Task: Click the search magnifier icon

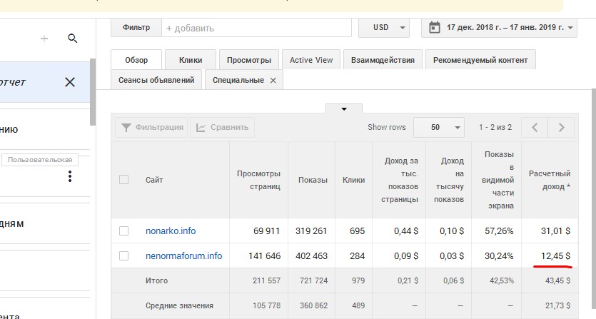Action: 72,39
